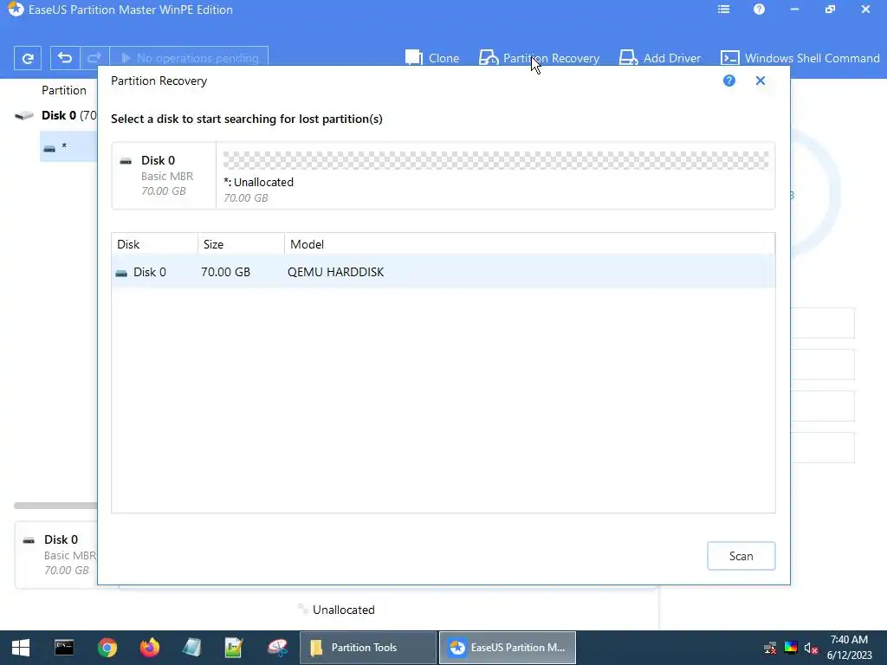This screenshot has height=665, width=887.
Task: Open the hamburger menu in the title bar
Action: coord(723,10)
